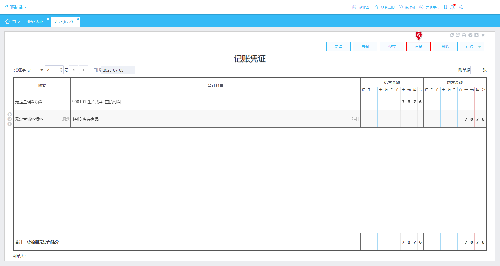Screen dimensions: 500x266
Task: Open the 华服制造 company dropdown
Action: pyautogui.click(x=16, y=7)
